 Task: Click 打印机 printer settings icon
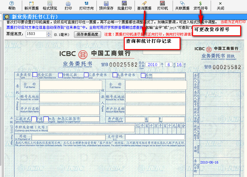pyautogui.click(x=162, y=6)
